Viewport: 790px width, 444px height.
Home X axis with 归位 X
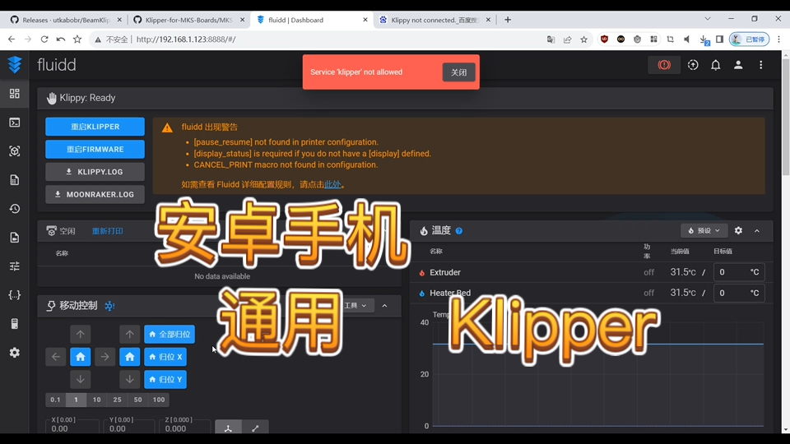click(165, 357)
